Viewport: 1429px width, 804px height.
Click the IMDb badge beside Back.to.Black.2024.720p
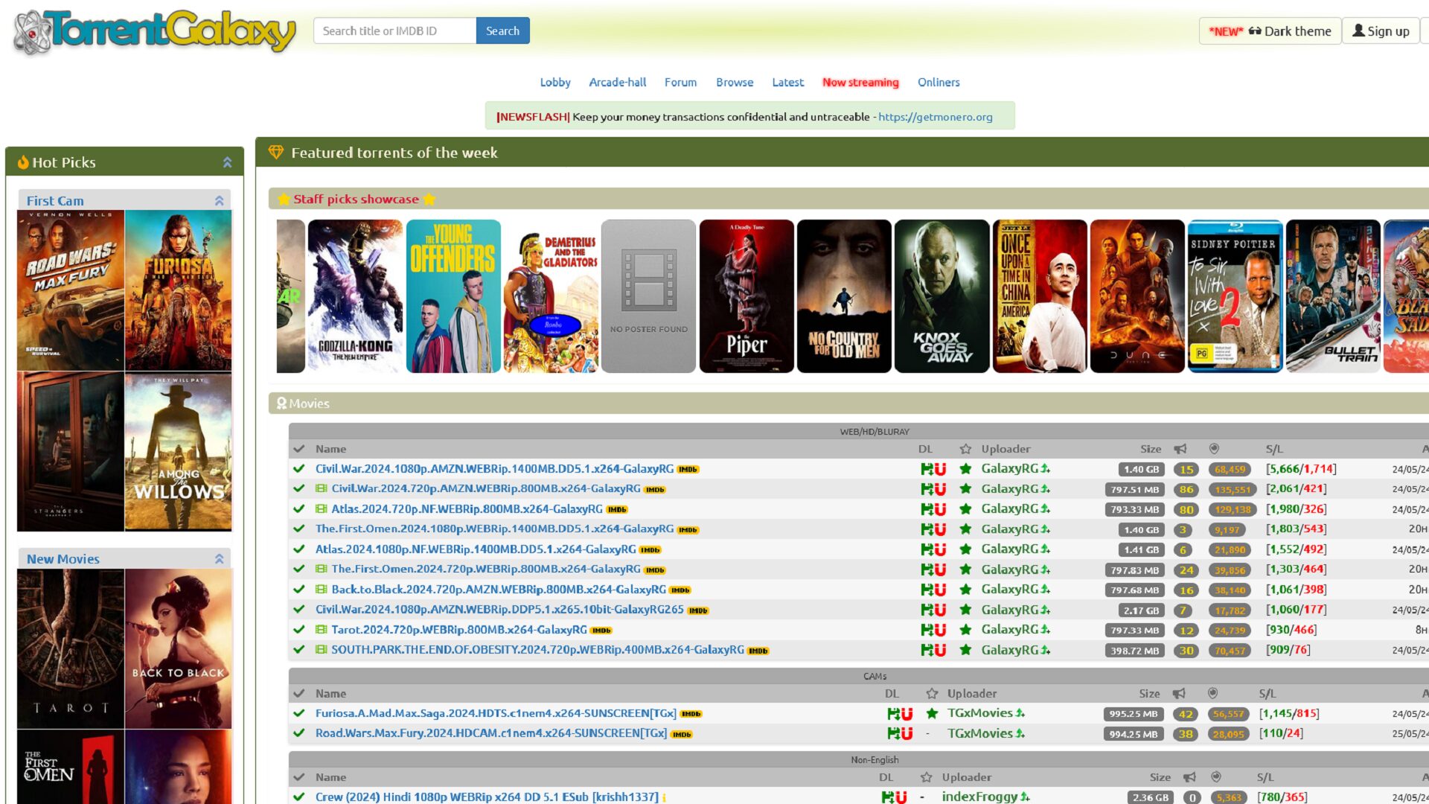(x=680, y=590)
